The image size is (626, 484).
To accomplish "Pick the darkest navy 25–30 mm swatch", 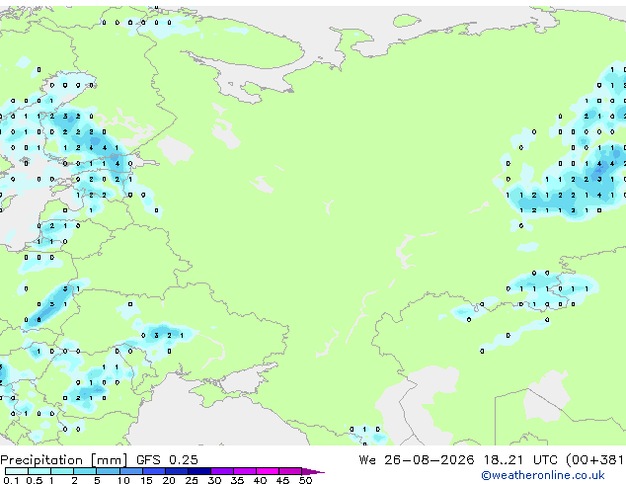I will click(198, 471).
